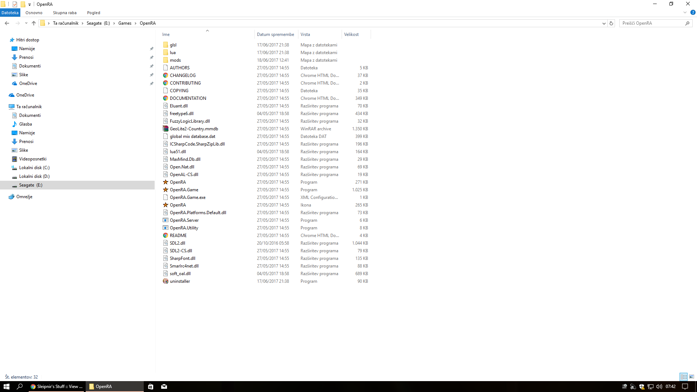Viewport: 697px width, 392px height.
Task: Expand chevron after Seagate (E:) in breadcrumb
Action: click(x=114, y=23)
